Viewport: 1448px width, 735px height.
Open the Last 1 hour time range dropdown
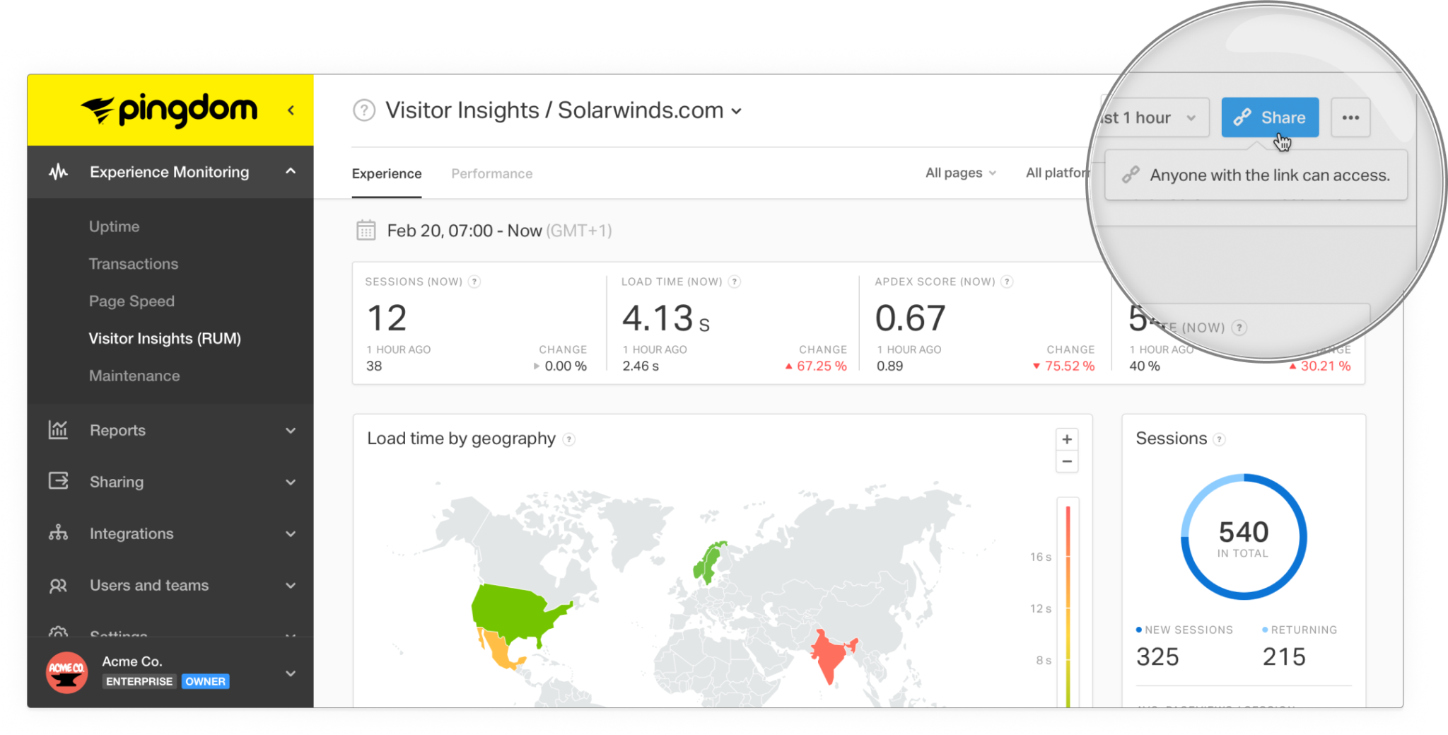click(x=1145, y=117)
